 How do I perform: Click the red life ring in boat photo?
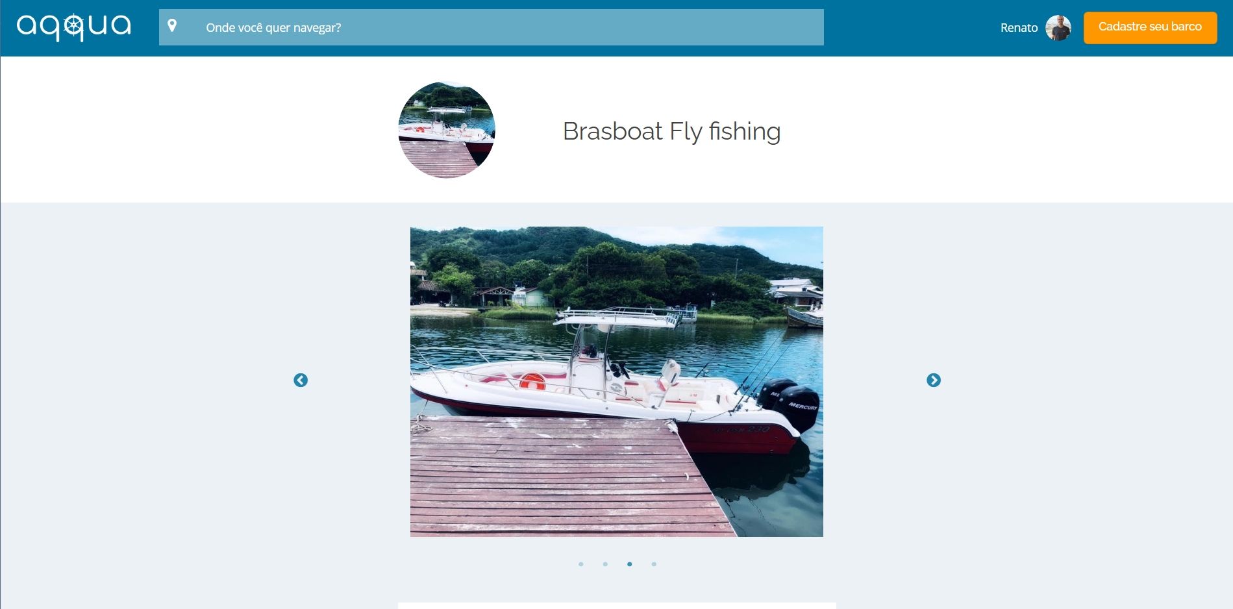(532, 381)
